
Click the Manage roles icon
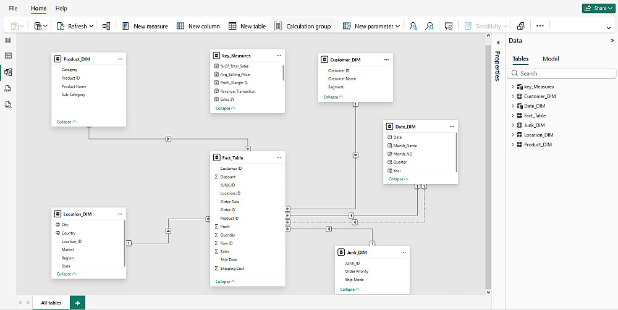413,26
